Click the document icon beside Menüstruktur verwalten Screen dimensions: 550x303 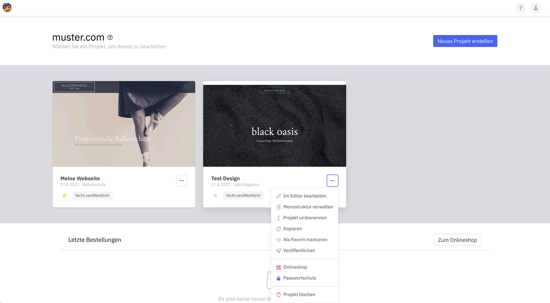279,207
